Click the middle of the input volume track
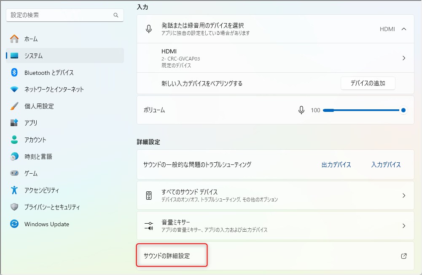This screenshot has height=275, width=422. (363, 110)
